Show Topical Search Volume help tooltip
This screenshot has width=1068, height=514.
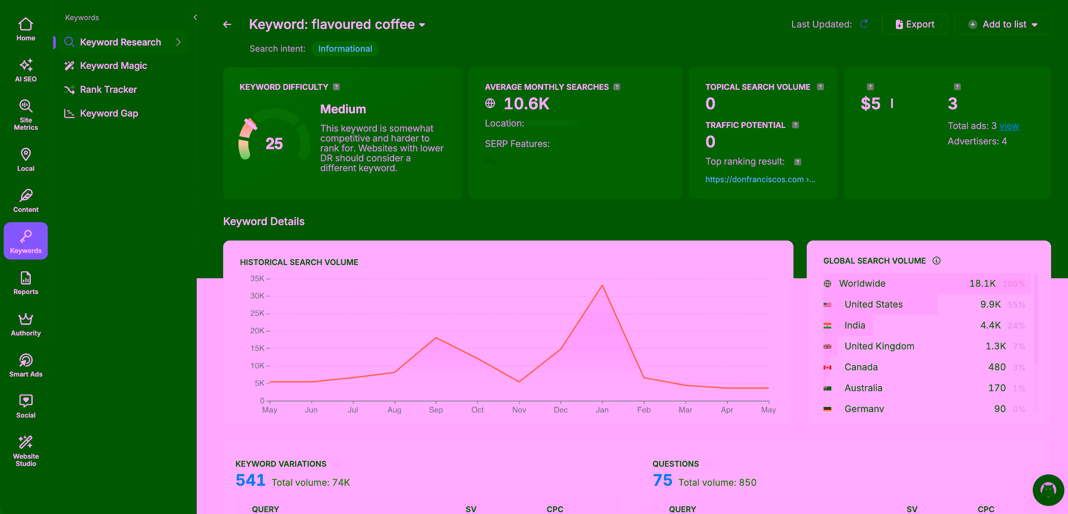click(821, 87)
